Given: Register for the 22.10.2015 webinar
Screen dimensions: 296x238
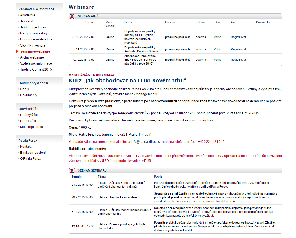Looking at the screenshot, I should [238, 37].
